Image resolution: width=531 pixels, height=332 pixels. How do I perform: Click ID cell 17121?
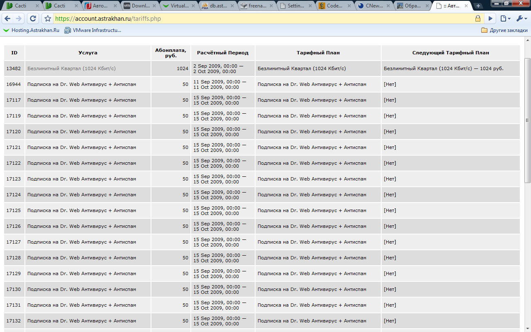[x=15, y=147]
